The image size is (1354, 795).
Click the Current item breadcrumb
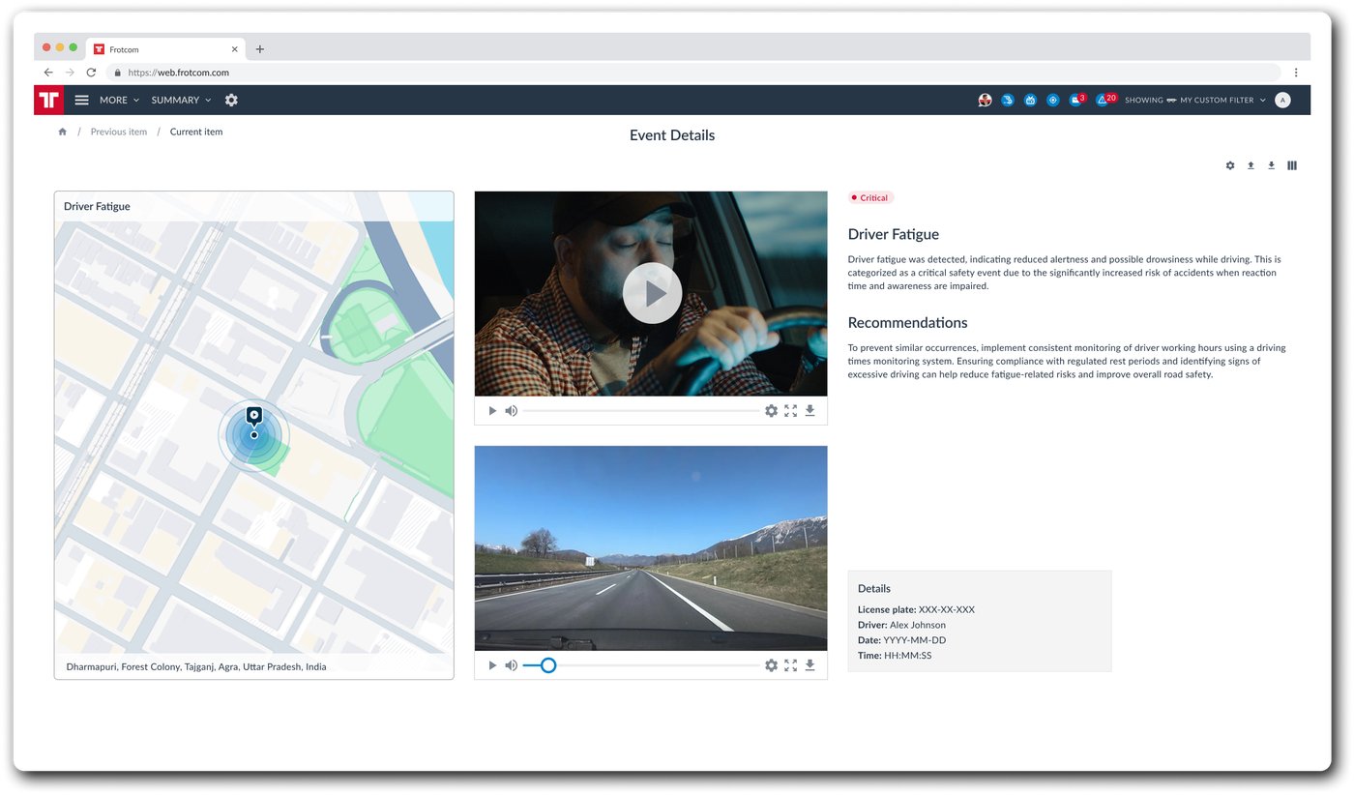pos(196,132)
